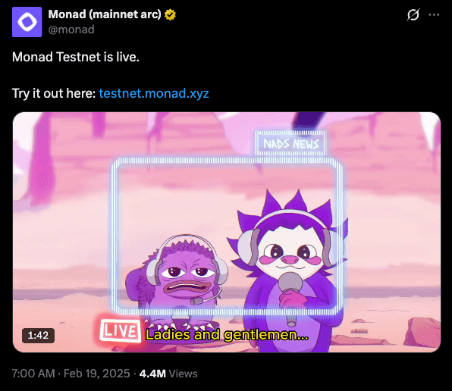Open the 7:00 AM post timestamp
The height and width of the screenshot is (391, 452).
(x=33, y=374)
